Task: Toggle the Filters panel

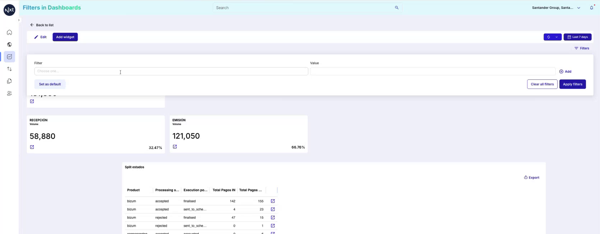Action: [582, 48]
